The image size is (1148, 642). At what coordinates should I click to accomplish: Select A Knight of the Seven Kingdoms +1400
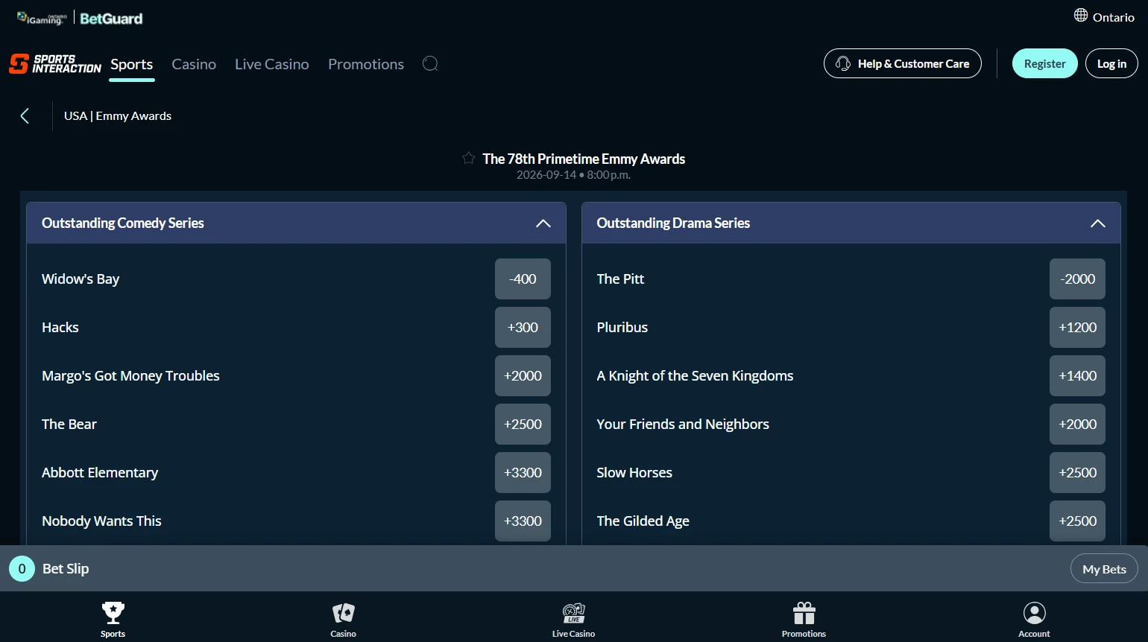[1077, 375]
